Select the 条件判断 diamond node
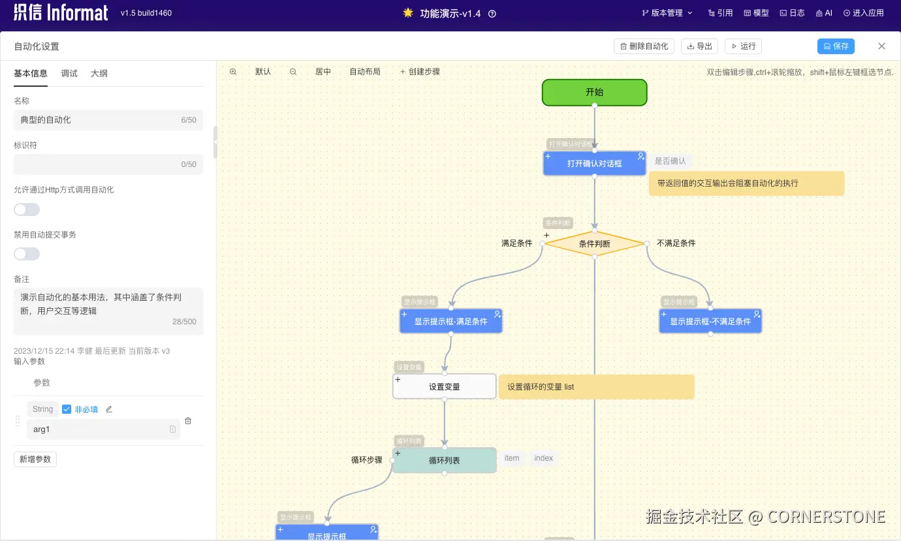Screen dimensions: 901x541 (594, 243)
